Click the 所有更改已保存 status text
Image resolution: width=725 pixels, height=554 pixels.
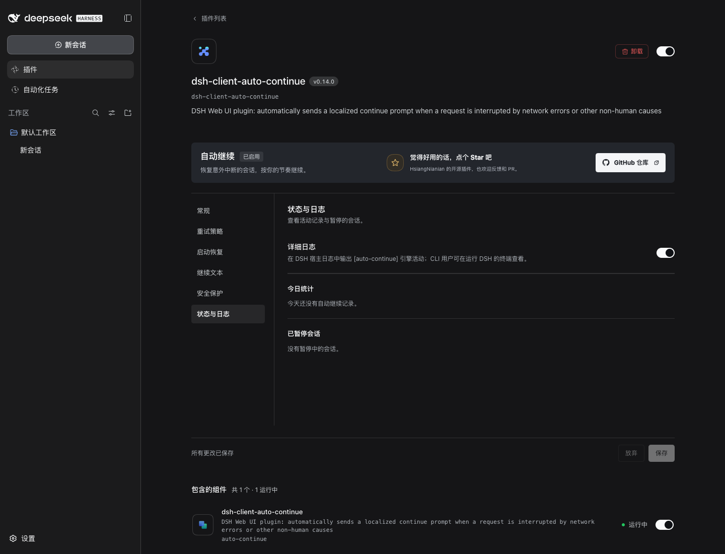click(212, 453)
